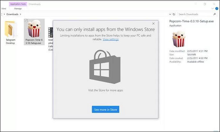Click the See more in Store button

click(106, 109)
